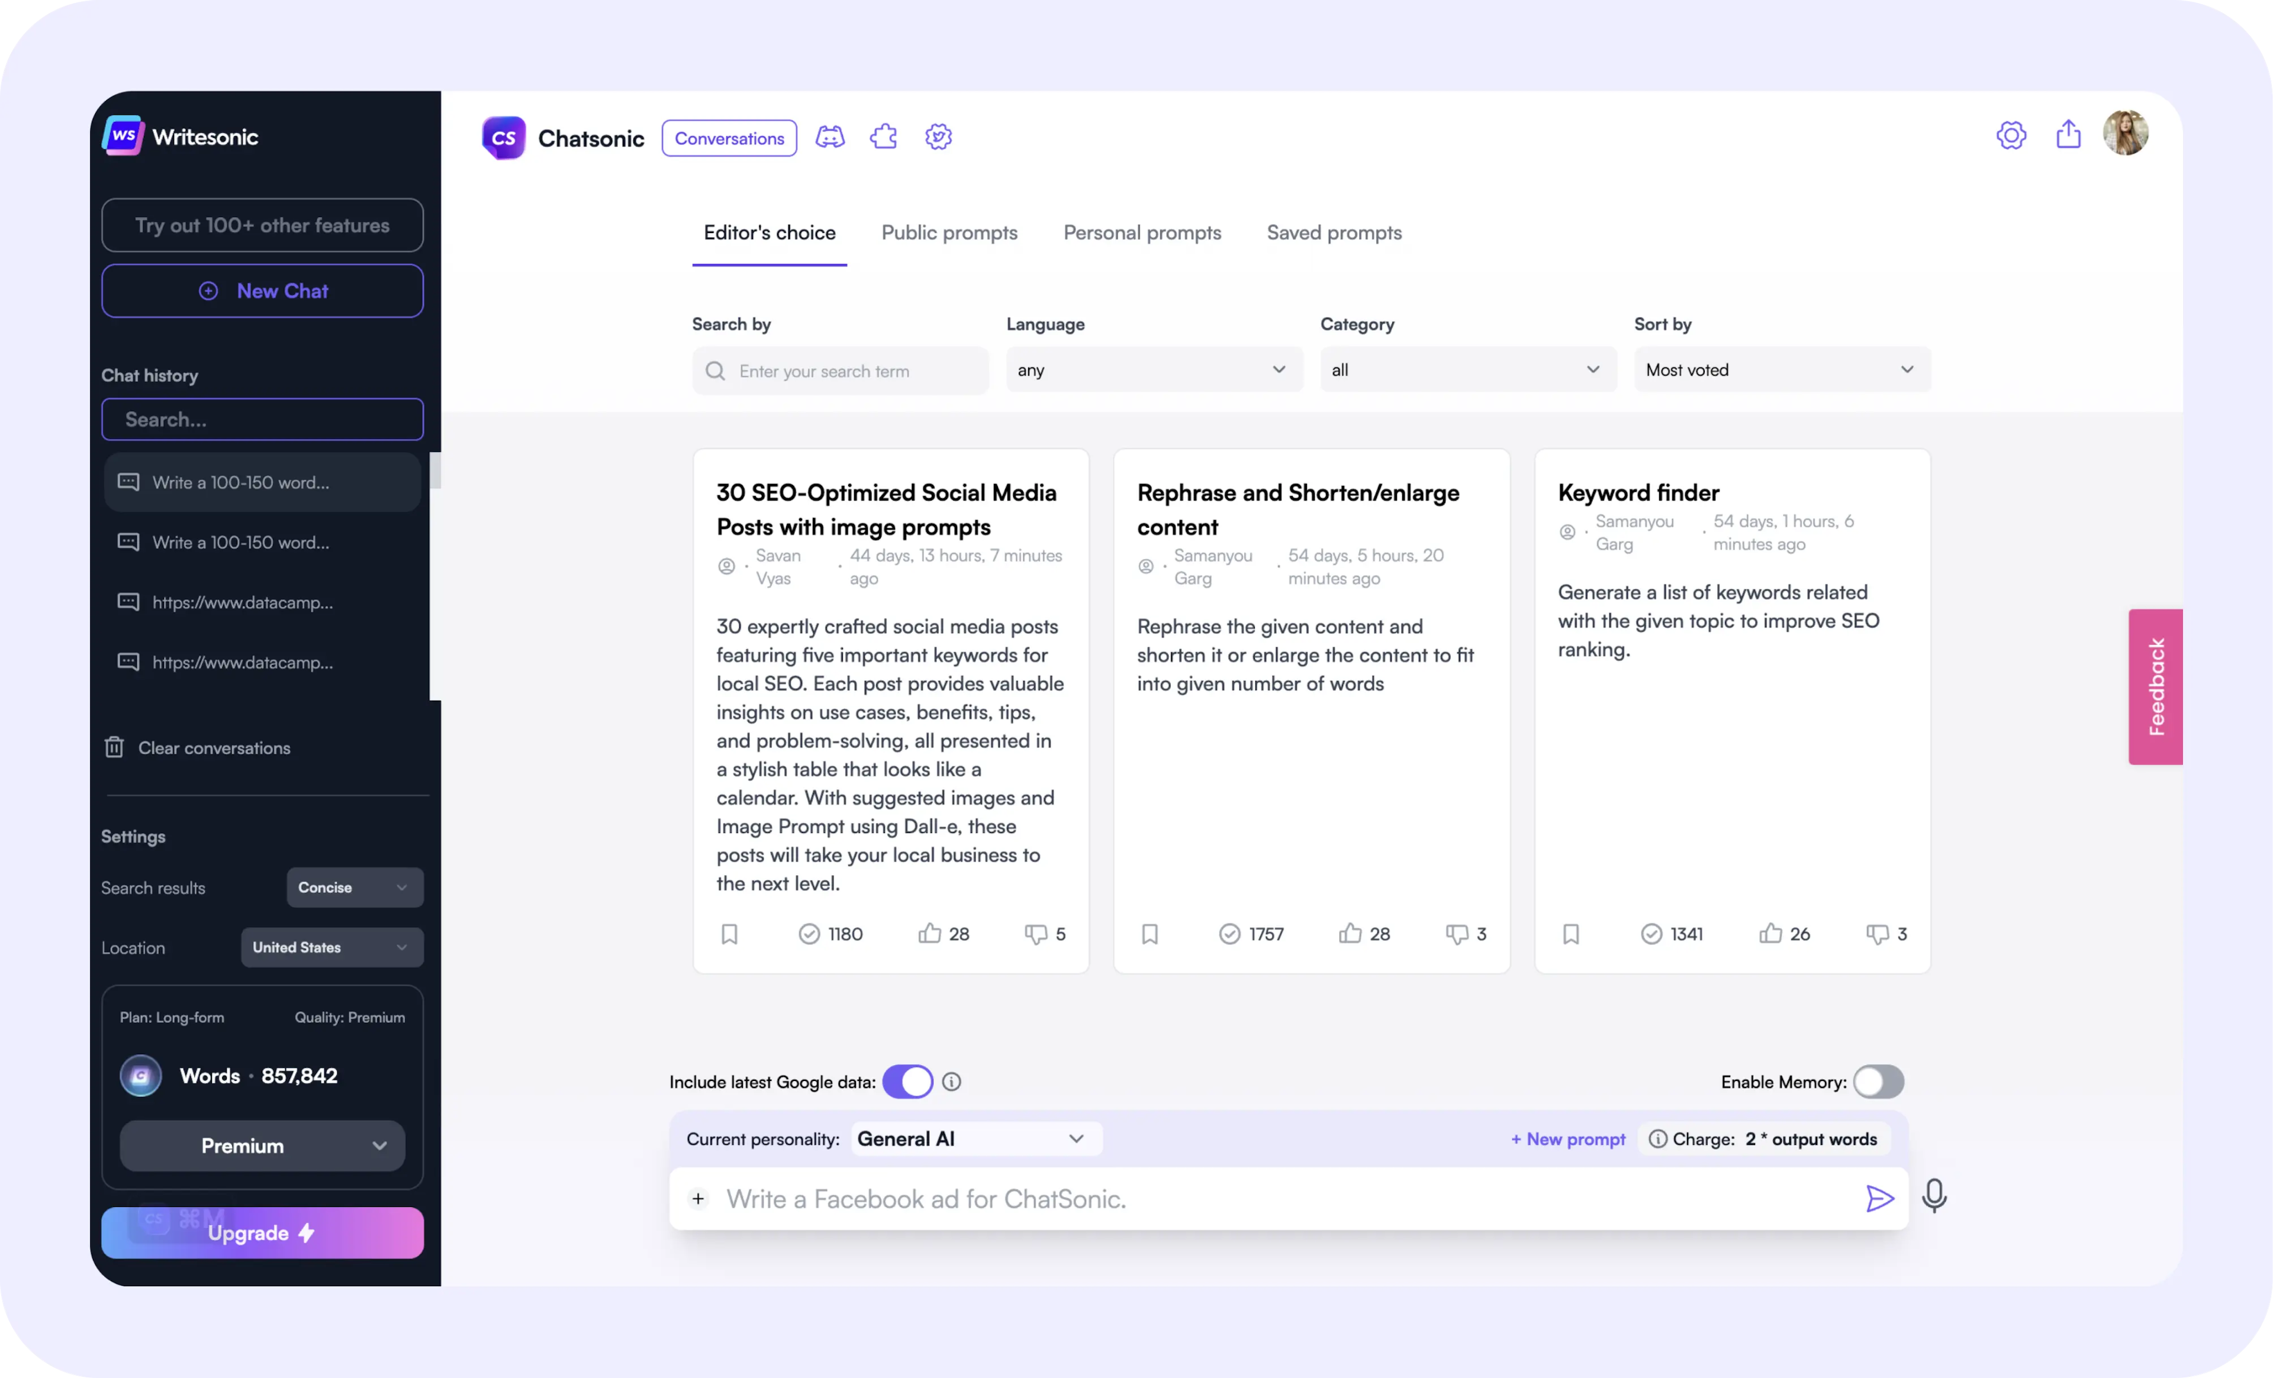
Task: Click the trash icon for Clear conversations
Action: [x=114, y=747]
